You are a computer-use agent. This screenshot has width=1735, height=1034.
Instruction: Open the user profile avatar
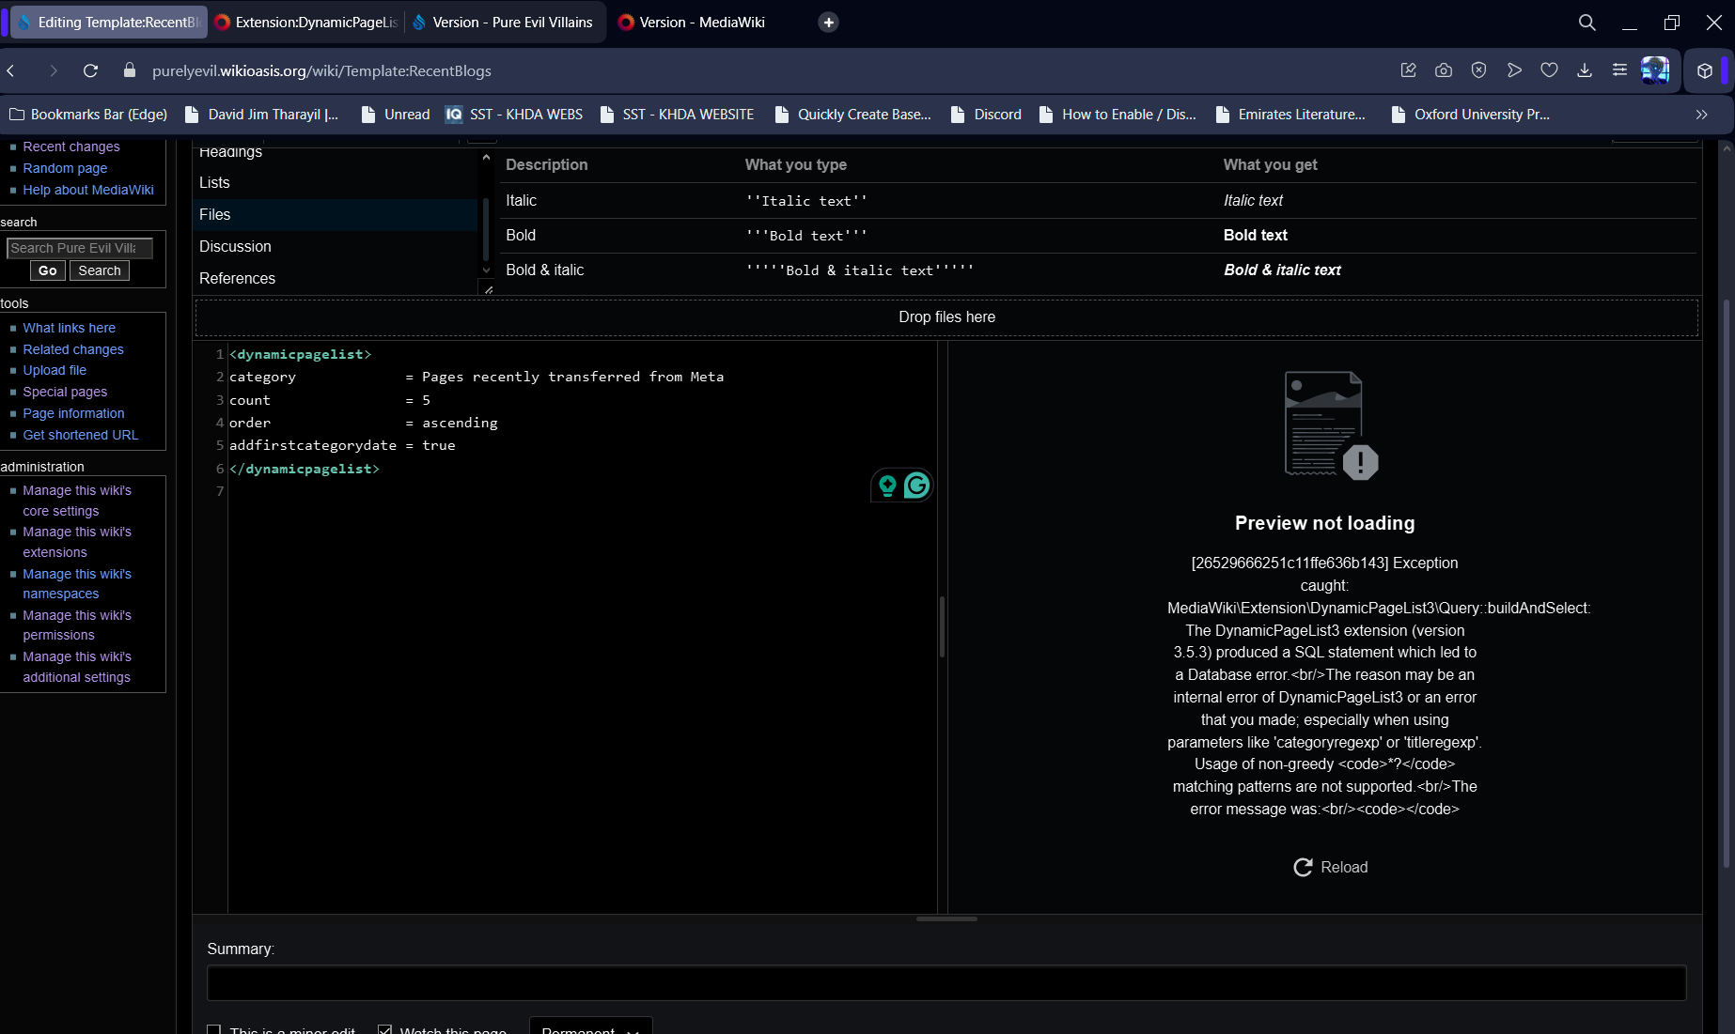pos(1655,70)
